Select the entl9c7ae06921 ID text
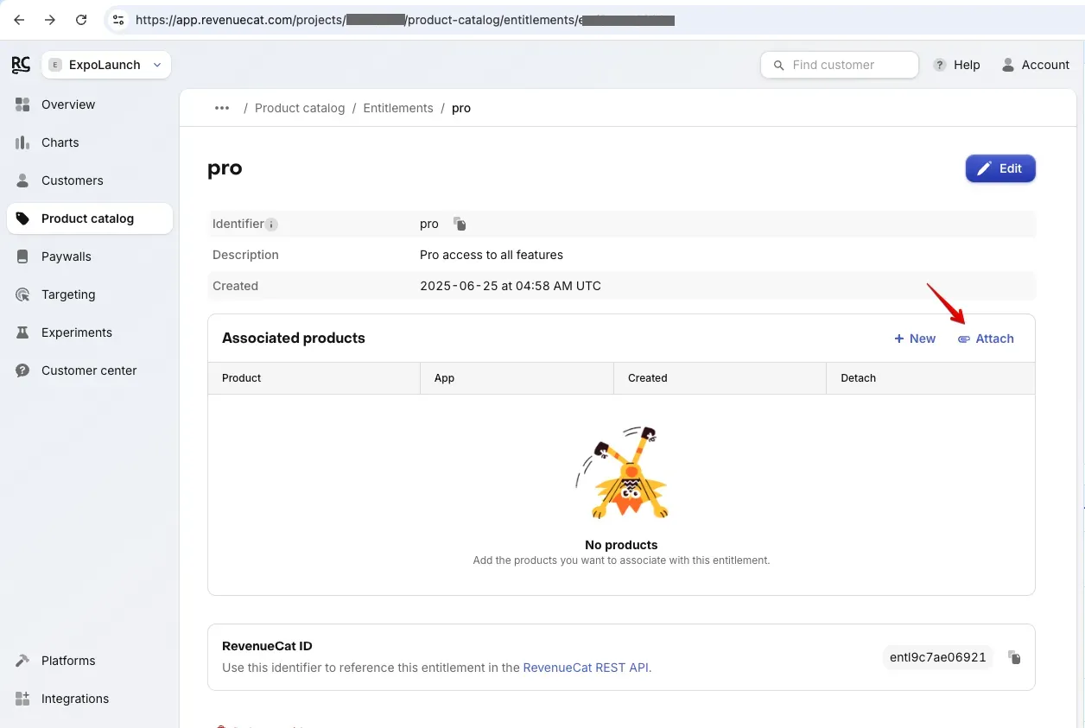 [938, 657]
